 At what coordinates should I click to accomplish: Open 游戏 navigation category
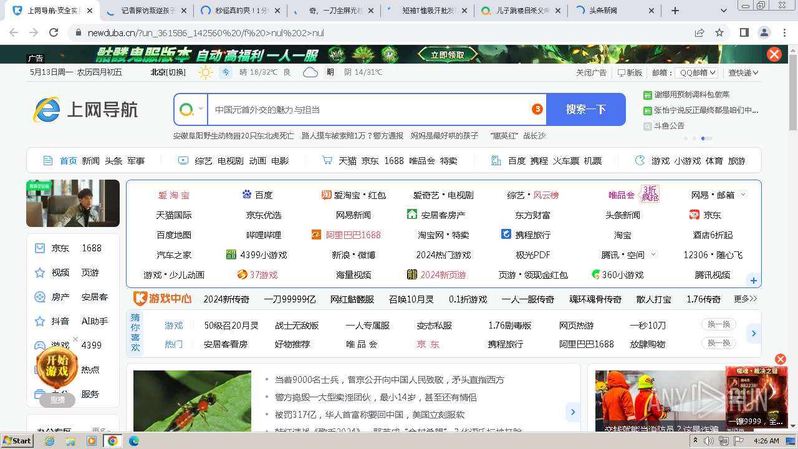[x=660, y=161]
